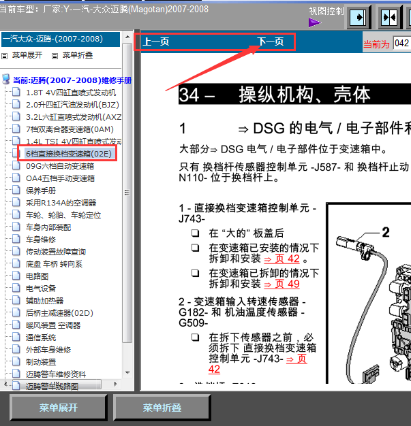The width and height of the screenshot is (411, 426).
Task: Open 迈腾警车维修资料 entry
Action: tap(56, 374)
